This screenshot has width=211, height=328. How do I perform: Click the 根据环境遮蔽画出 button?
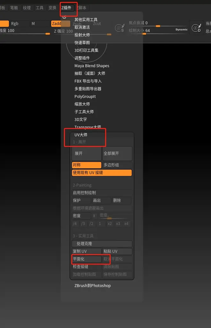click(102, 208)
